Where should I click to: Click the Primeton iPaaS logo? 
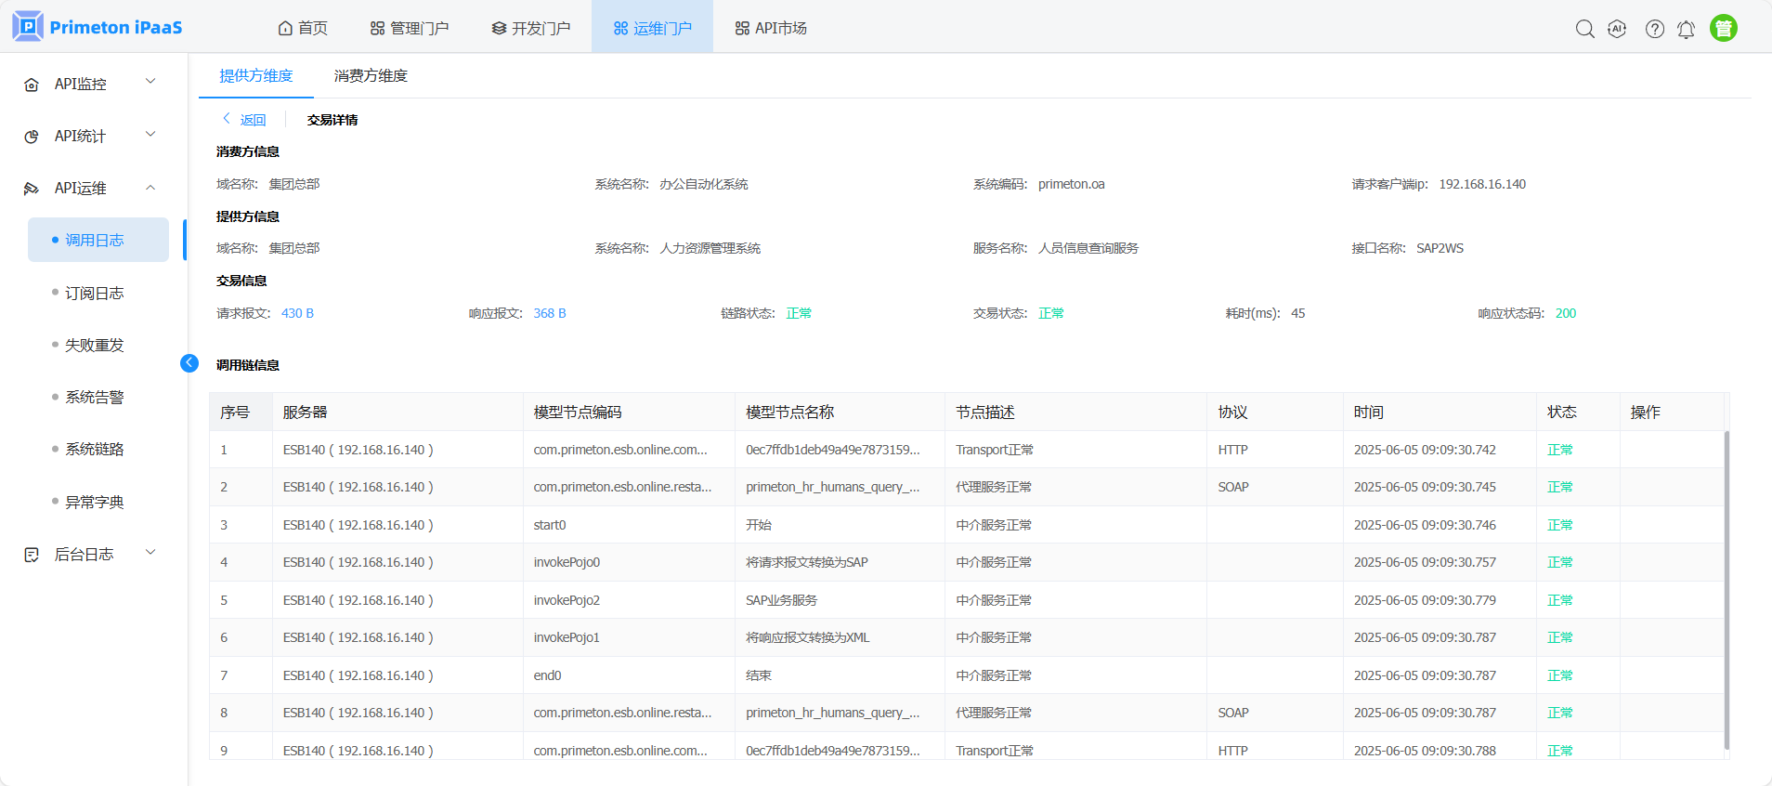(x=98, y=27)
